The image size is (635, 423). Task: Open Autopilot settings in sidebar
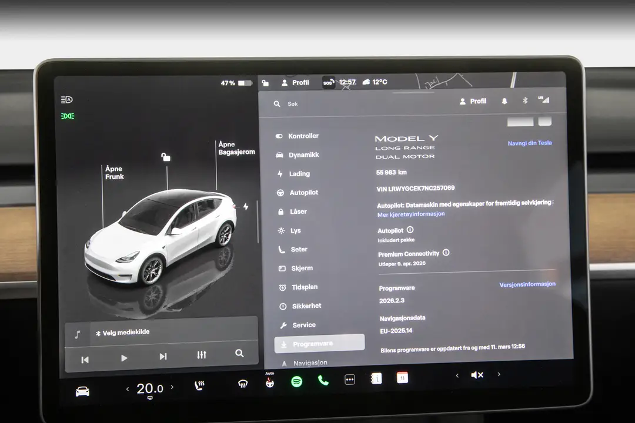point(298,193)
